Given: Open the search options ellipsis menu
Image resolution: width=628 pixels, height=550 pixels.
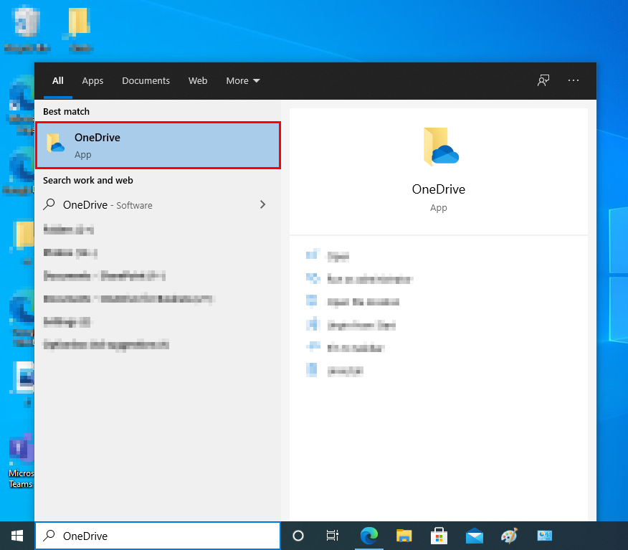Looking at the screenshot, I should pos(573,80).
